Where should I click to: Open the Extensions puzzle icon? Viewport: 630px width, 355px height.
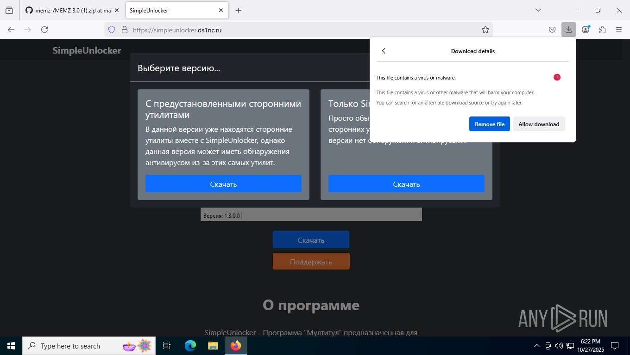pos(602,30)
